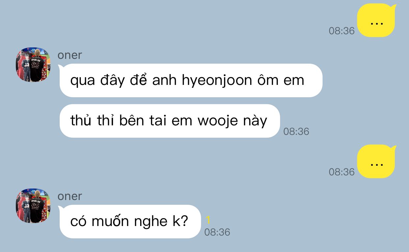This screenshot has width=409, height=252.
Task: Click timestamp beside yellow bubble following 'wooje này' message
Action: point(341,172)
